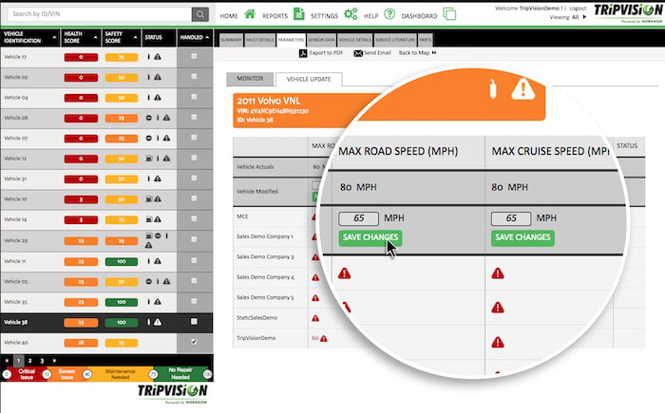Open the Dashboard stacked windows icon
This screenshot has width=665, height=413.
coord(448,15)
